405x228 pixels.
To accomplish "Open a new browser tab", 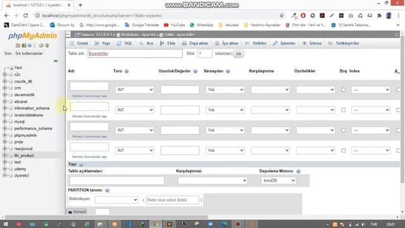I will point(80,5).
